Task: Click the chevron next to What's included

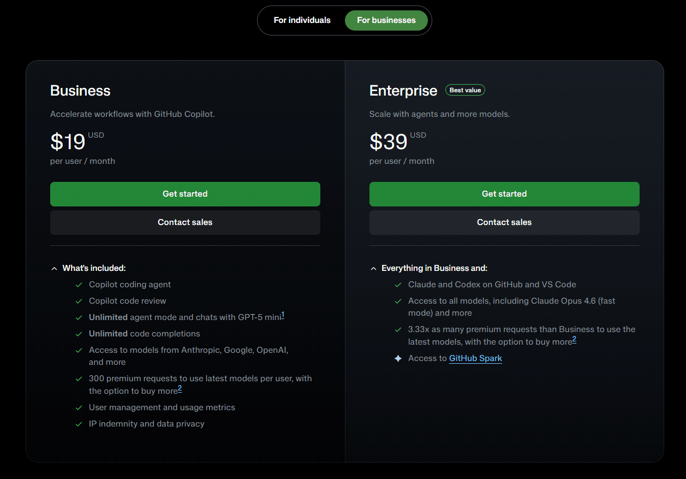Action: [x=54, y=268]
